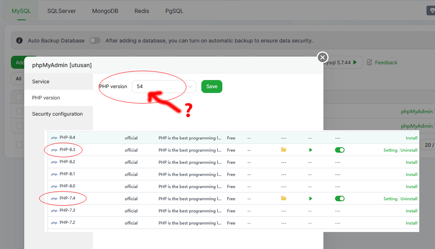Check the second database row checkbox
Viewport: 435px width, 249px height.
19,126
